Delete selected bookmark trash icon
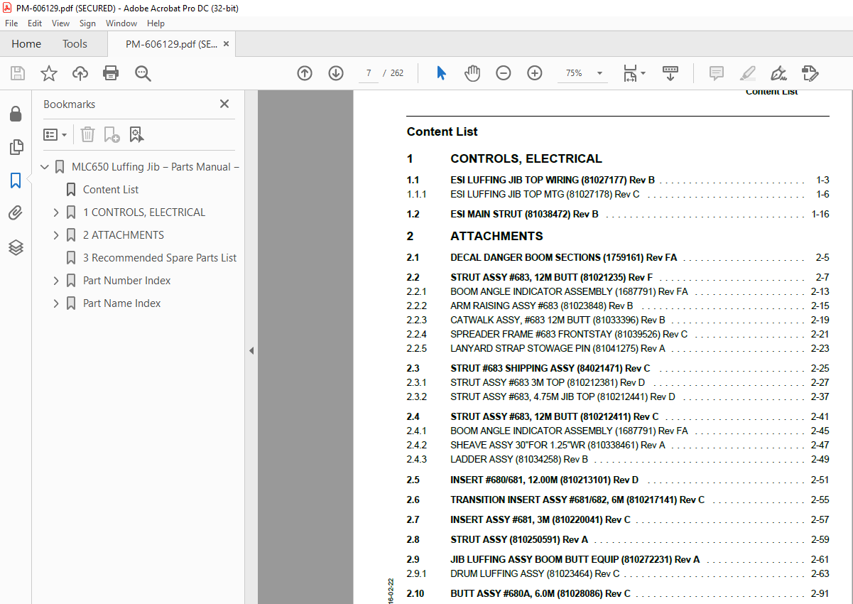Screen dimensions: 853x604 [87, 134]
